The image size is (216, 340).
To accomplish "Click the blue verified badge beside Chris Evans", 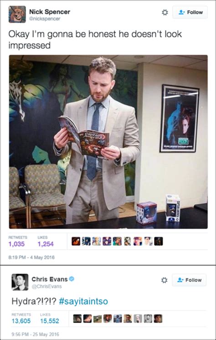I will [x=72, y=279].
